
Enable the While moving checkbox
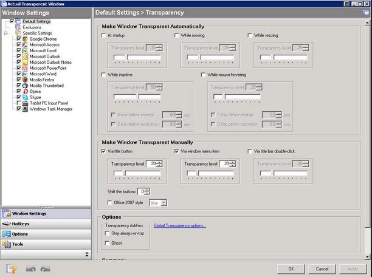point(176,35)
